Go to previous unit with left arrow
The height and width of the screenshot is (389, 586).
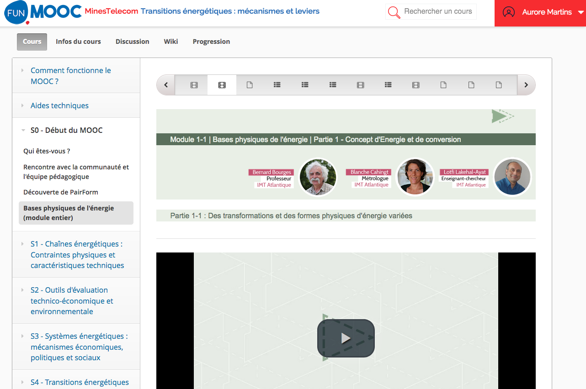point(166,85)
